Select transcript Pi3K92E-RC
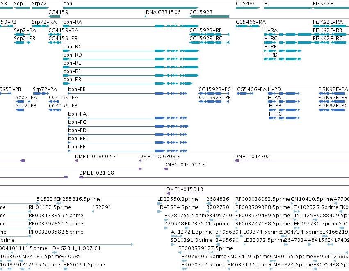This screenshot has height=271, width=349. 331,43
